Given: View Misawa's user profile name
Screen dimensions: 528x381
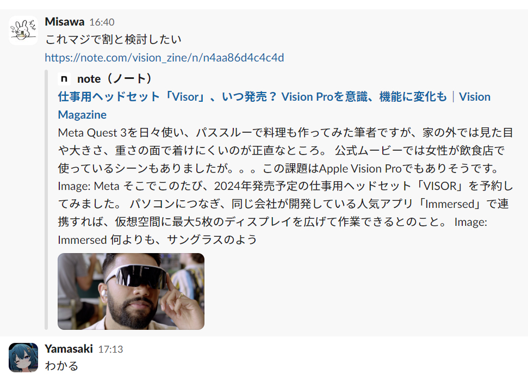Looking at the screenshot, I should (65, 22).
